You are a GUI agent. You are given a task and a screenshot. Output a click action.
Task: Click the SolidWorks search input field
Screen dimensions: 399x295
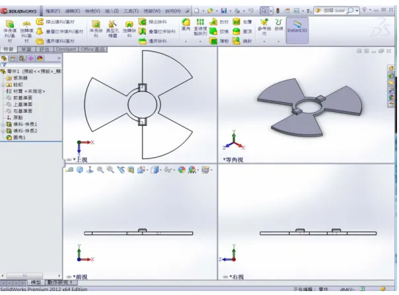click(x=334, y=11)
